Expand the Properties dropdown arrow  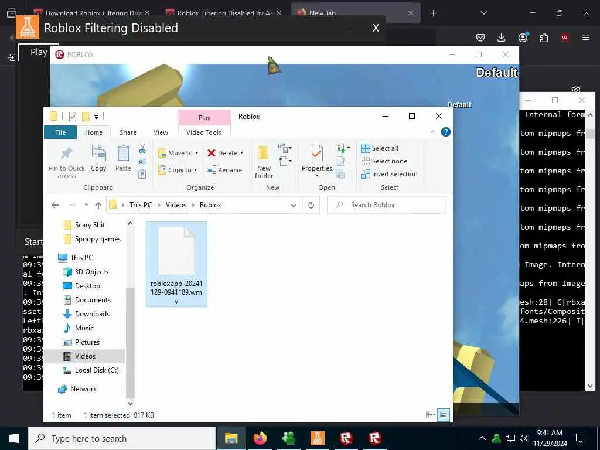pyautogui.click(x=317, y=176)
